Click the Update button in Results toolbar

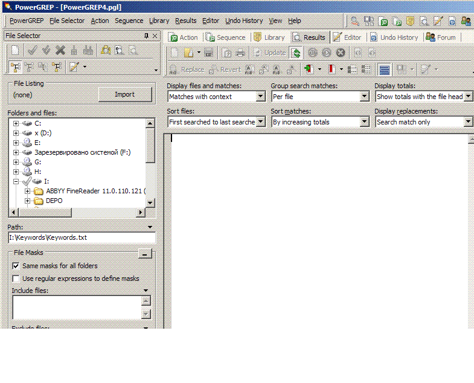270,53
